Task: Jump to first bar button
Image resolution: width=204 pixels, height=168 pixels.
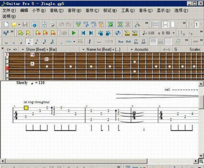Action: point(83,33)
